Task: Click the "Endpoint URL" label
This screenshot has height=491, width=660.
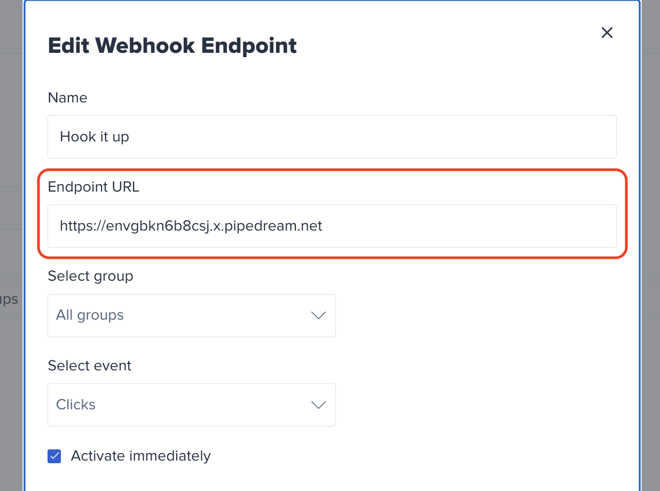Action: click(x=93, y=187)
